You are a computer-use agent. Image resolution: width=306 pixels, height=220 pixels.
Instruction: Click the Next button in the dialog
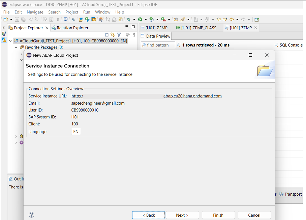[182, 215]
